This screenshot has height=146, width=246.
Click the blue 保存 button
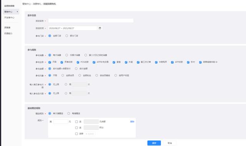click(x=154, y=143)
